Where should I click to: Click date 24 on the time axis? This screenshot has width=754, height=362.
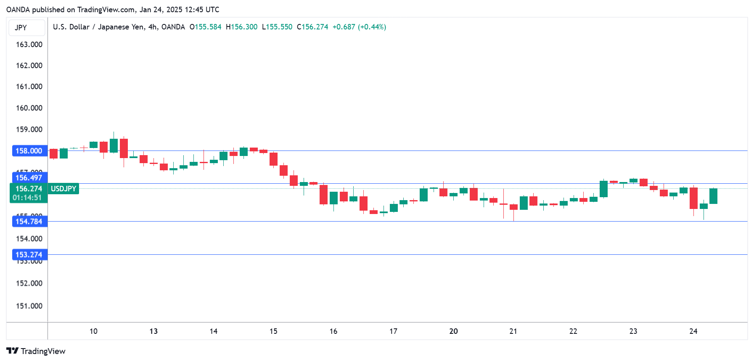pyautogui.click(x=693, y=331)
